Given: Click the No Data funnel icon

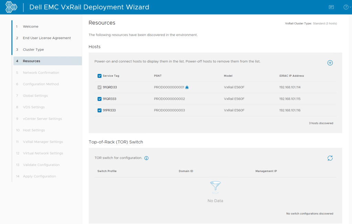Looking at the screenshot, I should (x=215, y=187).
